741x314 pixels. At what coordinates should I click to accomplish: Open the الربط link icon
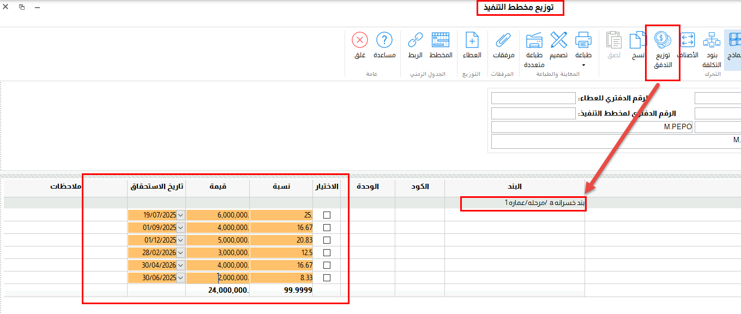(x=415, y=40)
